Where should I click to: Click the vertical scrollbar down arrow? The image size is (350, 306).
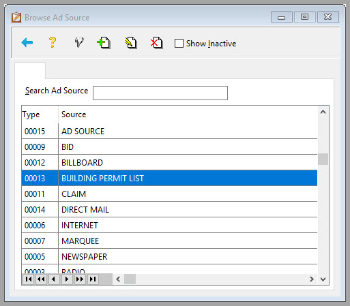323,279
